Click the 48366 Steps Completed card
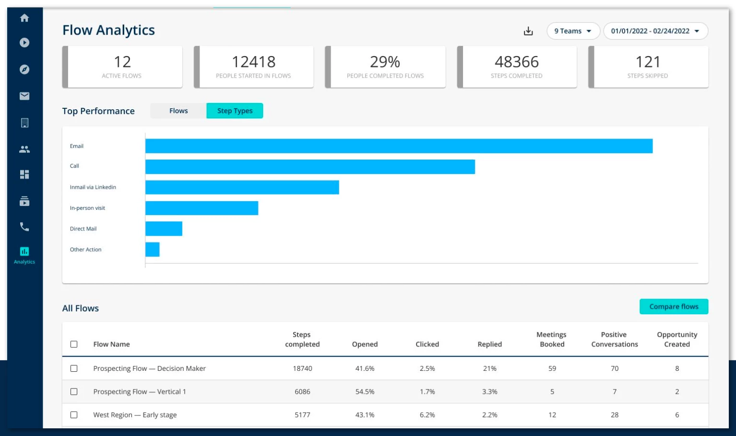The image size is (736, 436). (x=517, y=67)
